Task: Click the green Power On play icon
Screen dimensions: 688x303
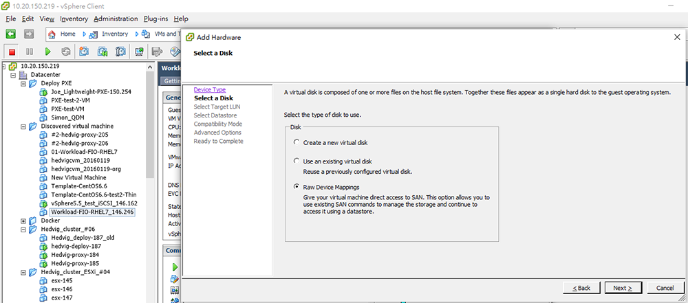Action: point(48,52)
